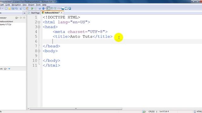Click the places forward arrow icon
This screenshot has width=202, height=113.
pyautogui.click(x=24, y=18)
